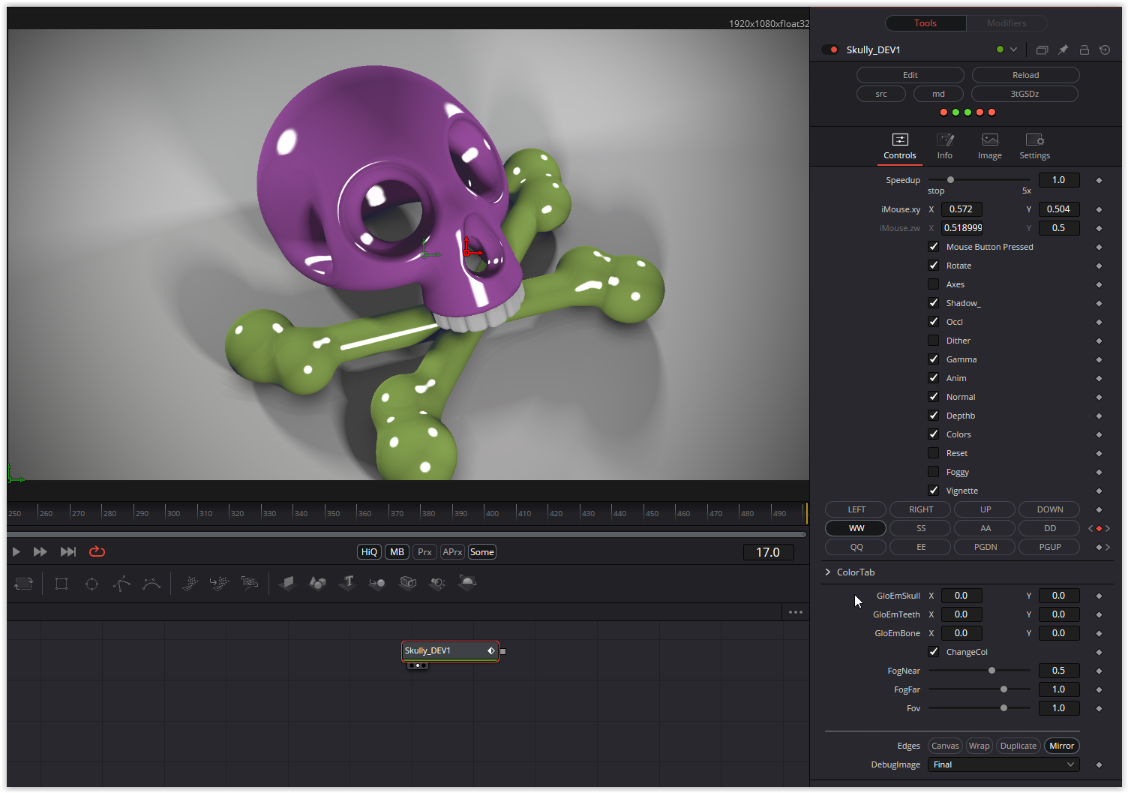Open the tool color dropdown arrow
1128x793 pixels.
[x=1013, y=50]
